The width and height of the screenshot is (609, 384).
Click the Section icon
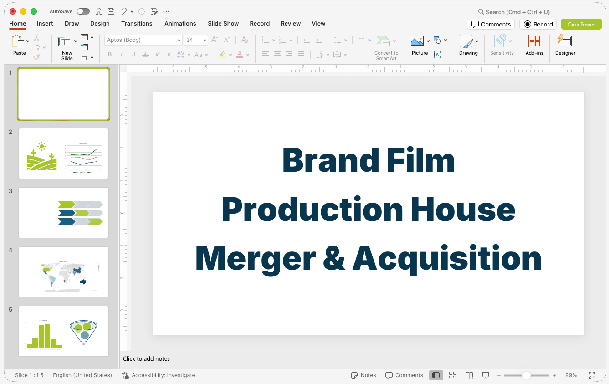(84, 57)
